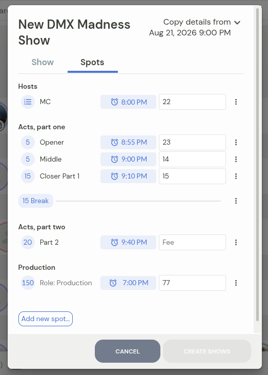The height and width of the screenshot is (375, 268).
Task: Change the Part 2 9:40 PM time
Action: coord(128,242)
